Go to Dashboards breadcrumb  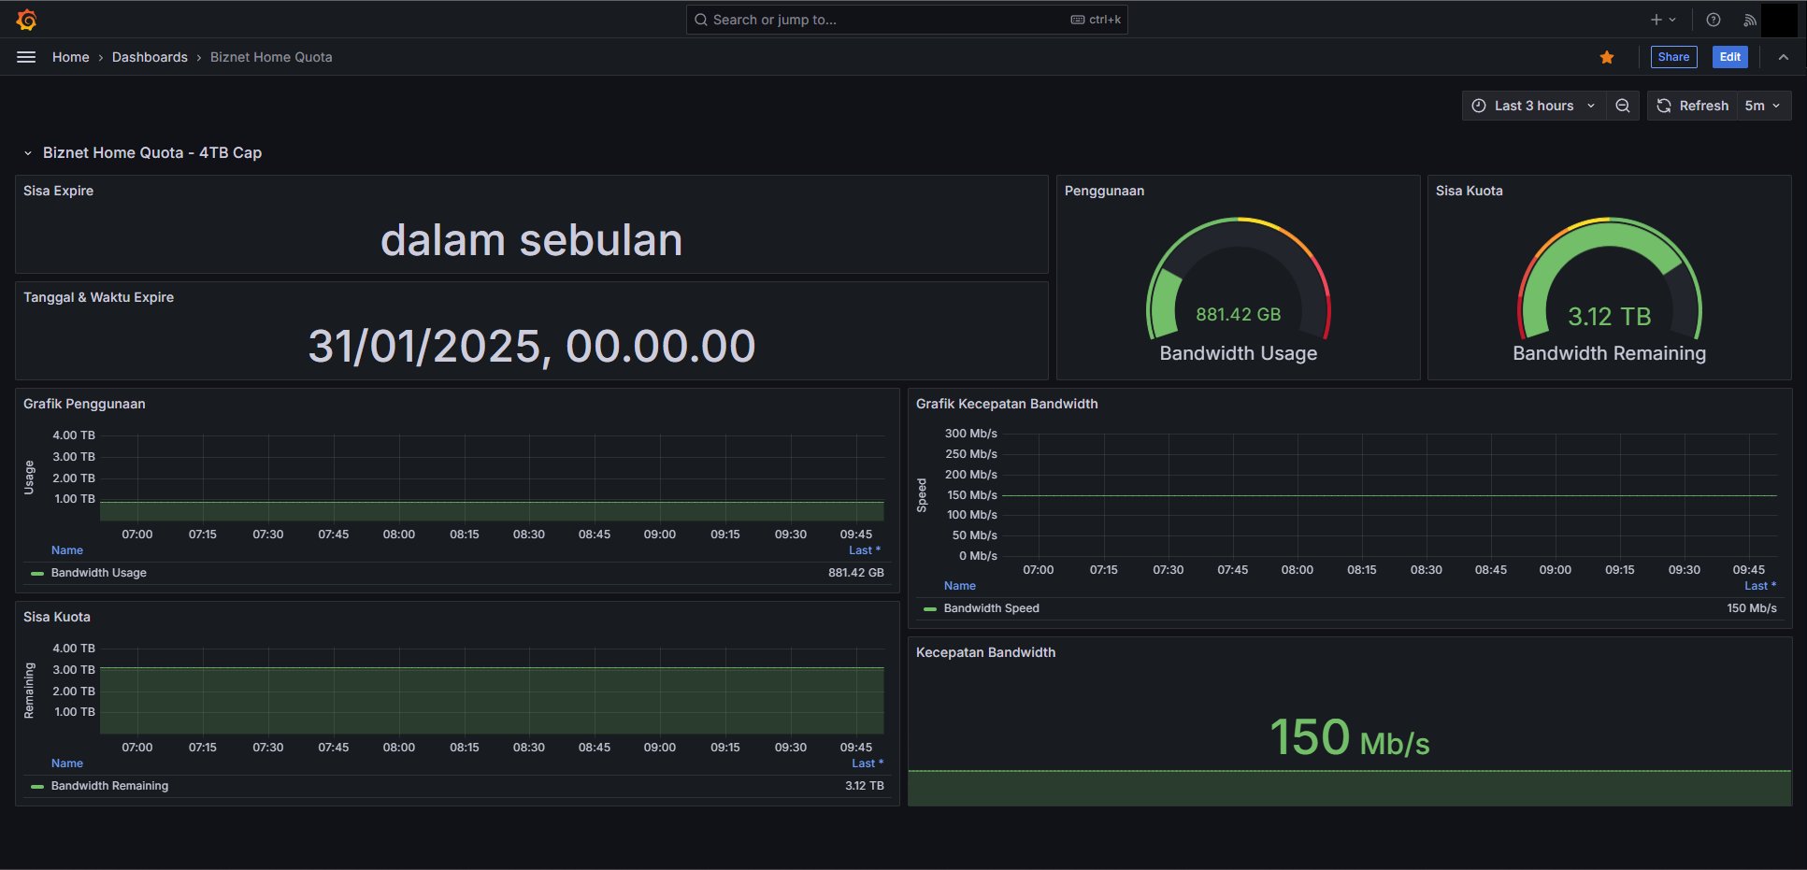(150, 57)
